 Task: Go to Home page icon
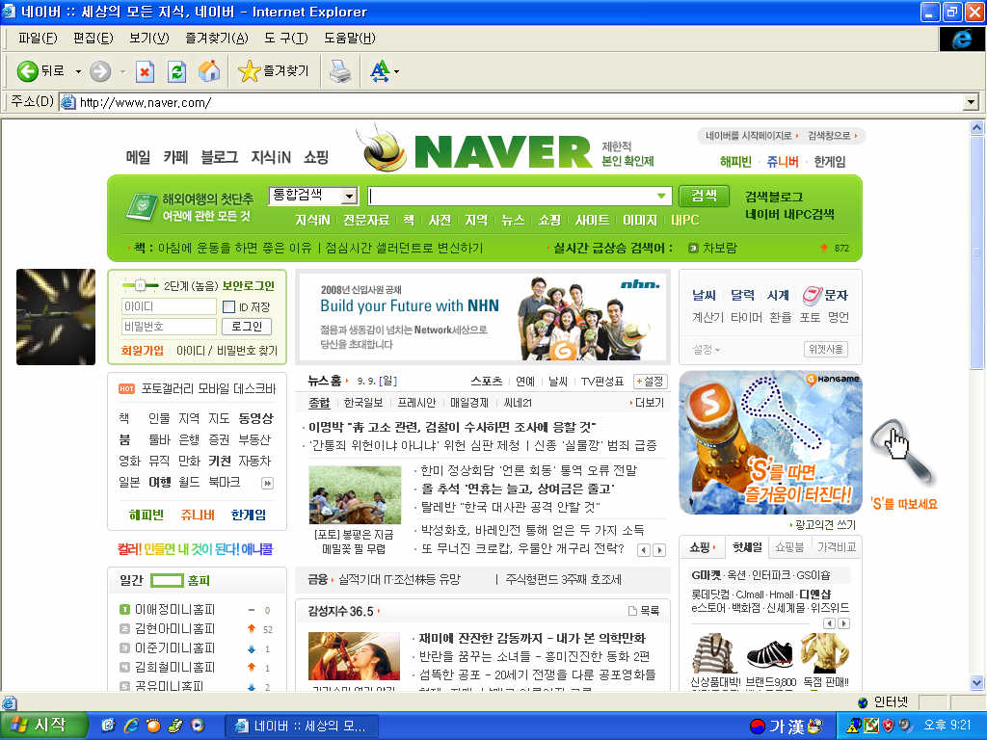(x=209, y=71)
